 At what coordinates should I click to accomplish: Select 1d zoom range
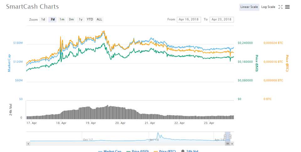pyautogui.click(x=43, y=19)
